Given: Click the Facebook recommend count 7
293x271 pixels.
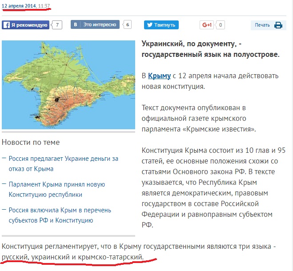Looking at the screenshot, I should (57, 25).
